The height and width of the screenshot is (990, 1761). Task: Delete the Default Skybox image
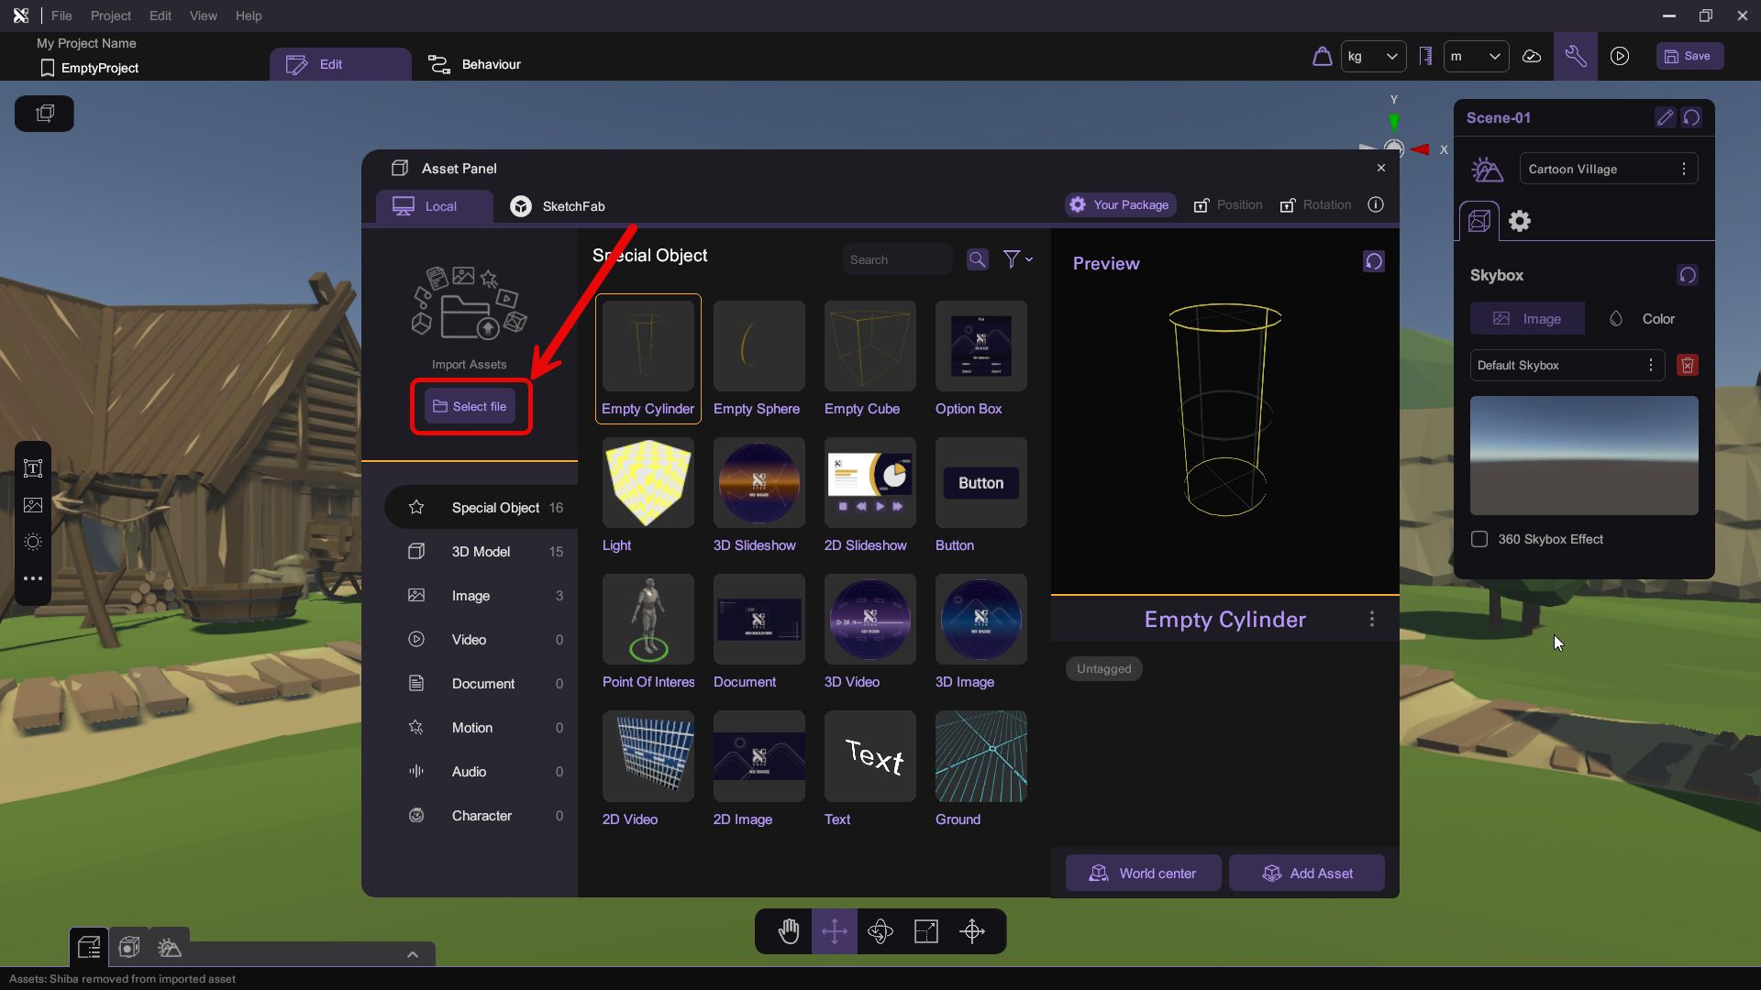click(1687, 365)
